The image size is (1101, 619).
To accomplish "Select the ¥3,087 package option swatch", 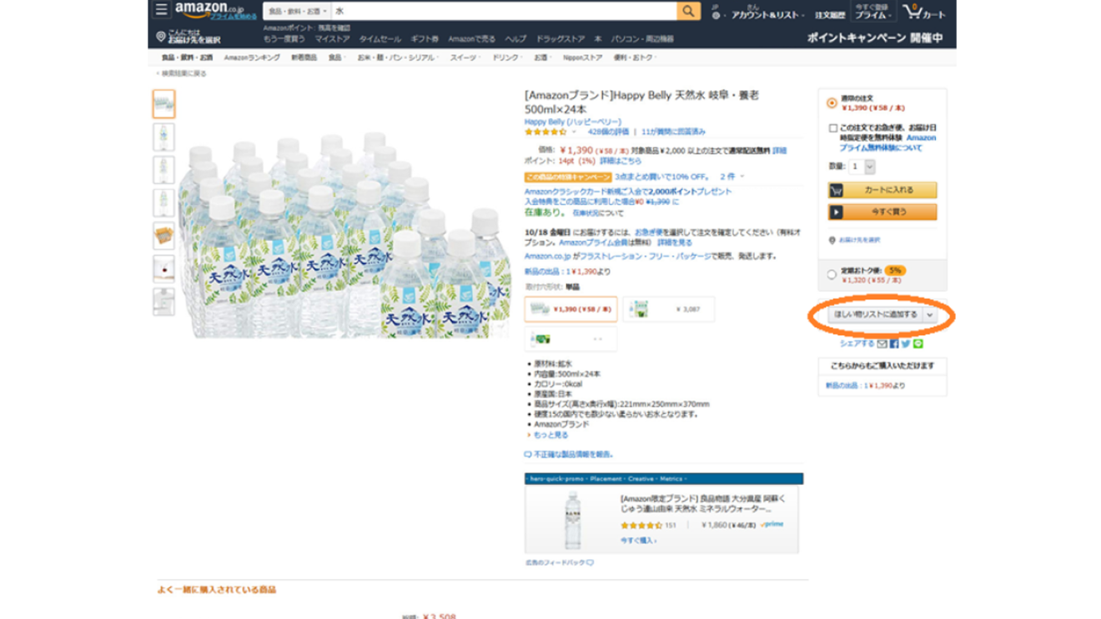I will click(668, 309).
